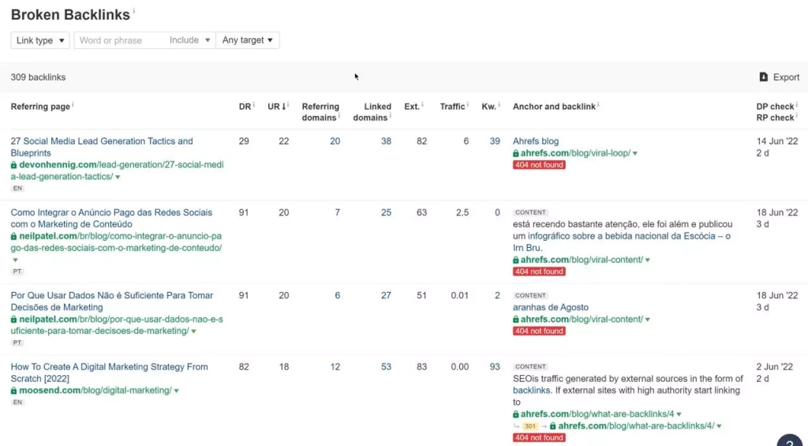Image resolution: width=808 pixels, height=446 pixels.
Task: Click the Word or phrase search field
Action: (x=120, y=40)
